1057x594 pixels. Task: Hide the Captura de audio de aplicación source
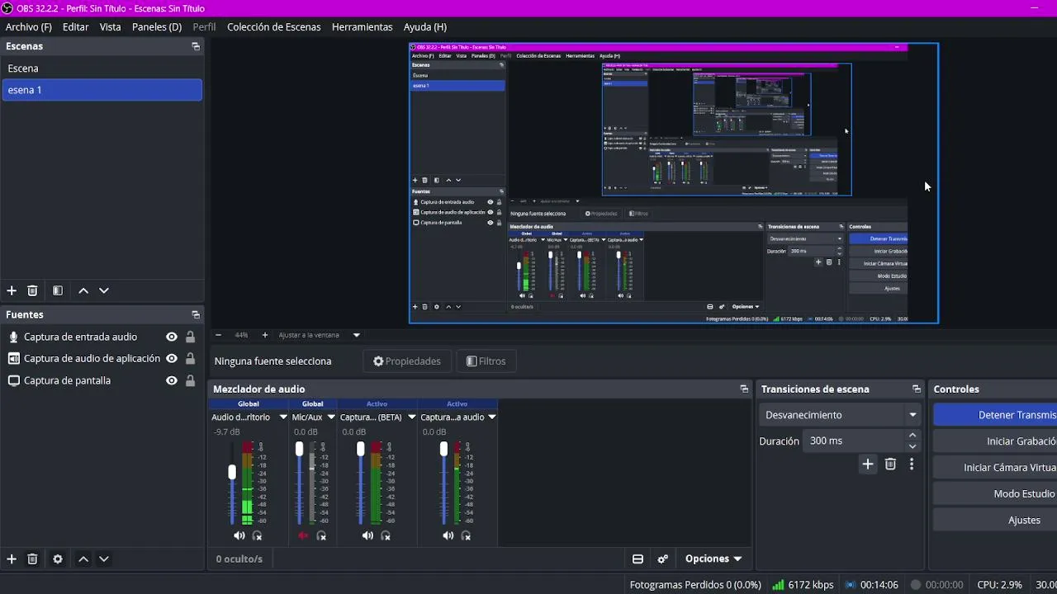[x=172, y=359]
